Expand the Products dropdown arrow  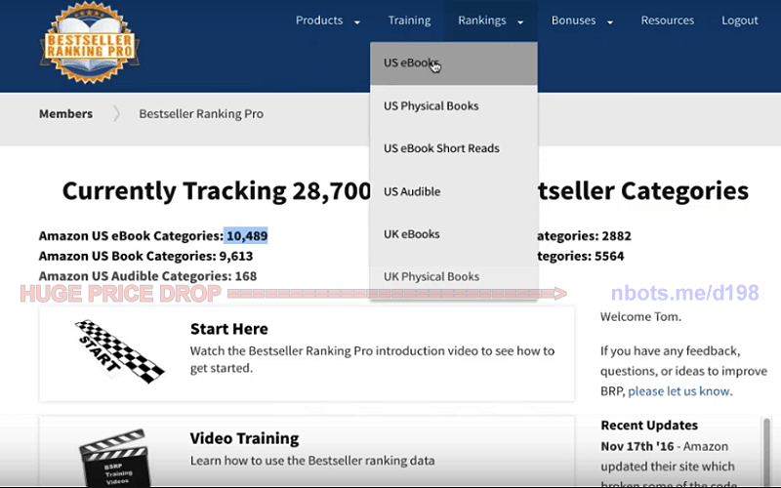pyautogui.click(x=357, y=21)
